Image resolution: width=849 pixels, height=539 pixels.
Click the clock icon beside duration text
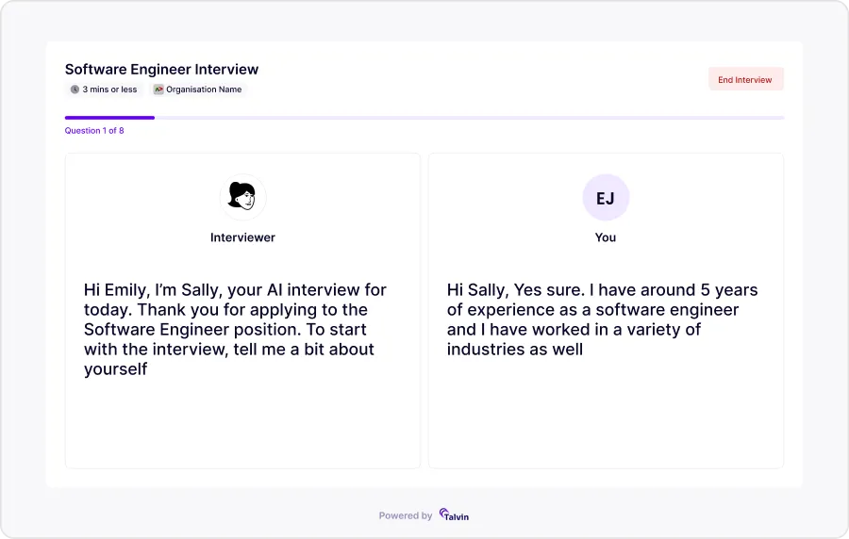pos(75,90)
